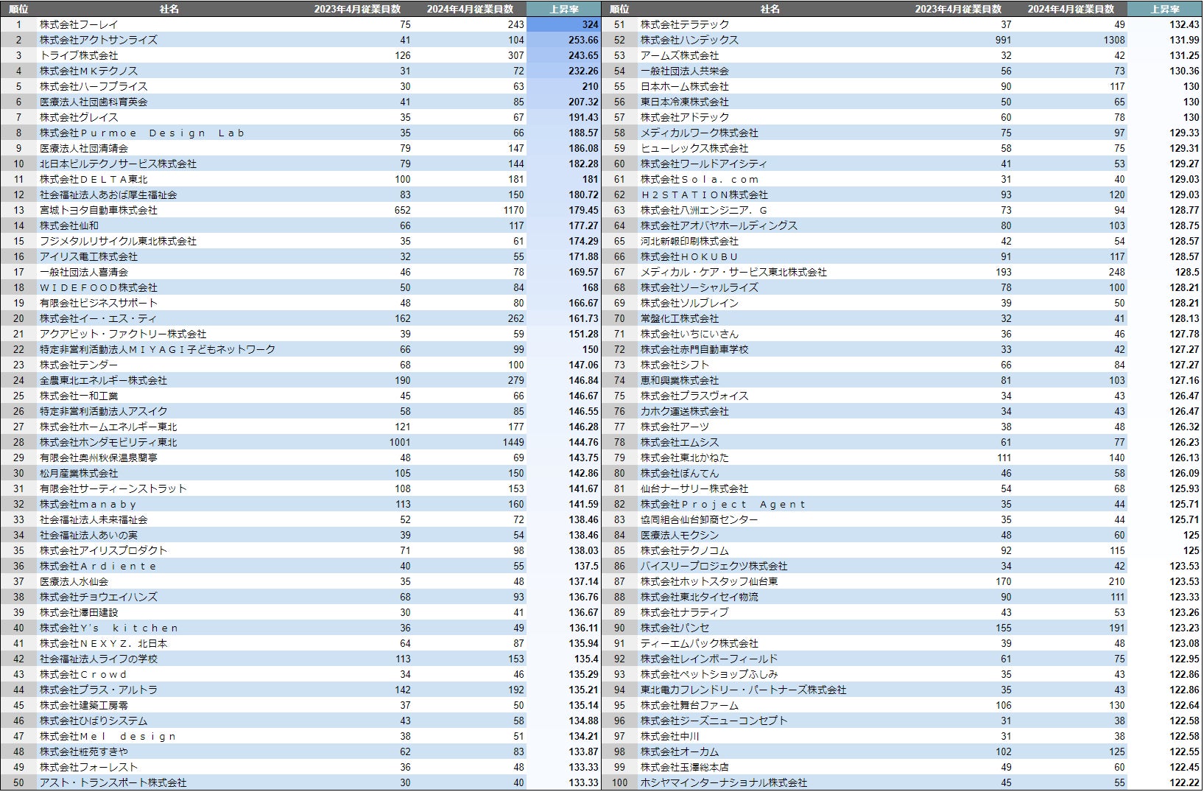Viewport: 1204px width, 792px height.
Task: Click 株式会社ホームエネルギー東北
Action: (x=108, y=427)
